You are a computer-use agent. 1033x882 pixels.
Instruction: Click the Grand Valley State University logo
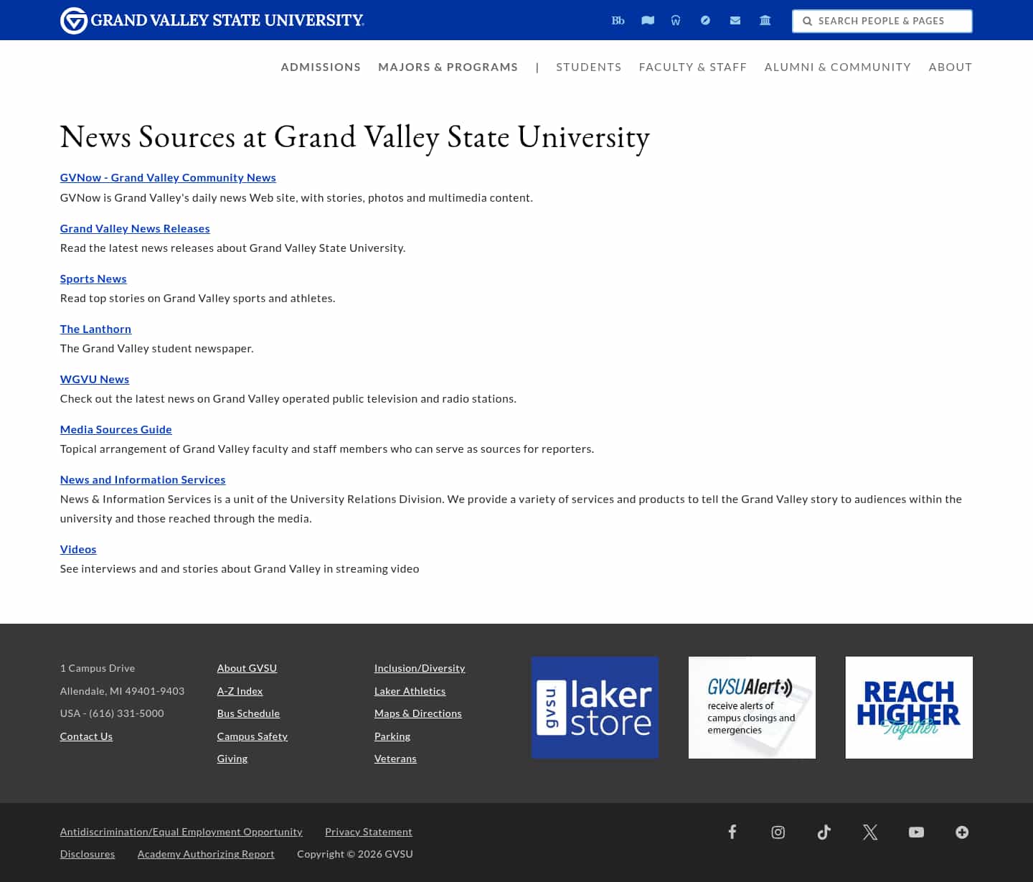(212, 21)
